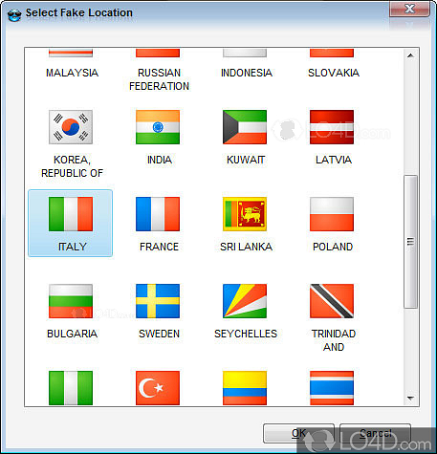Select the Thailand striped flag icon
Screen dimensions: 437x454
[x=332, y=388]
